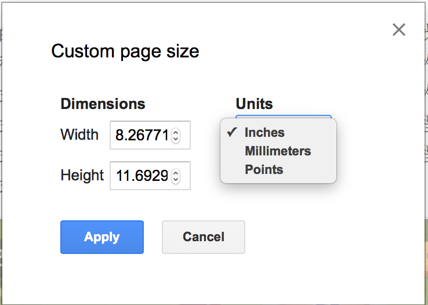
Task: Decrease Width with the down stepper arrow
Action: 176,139
